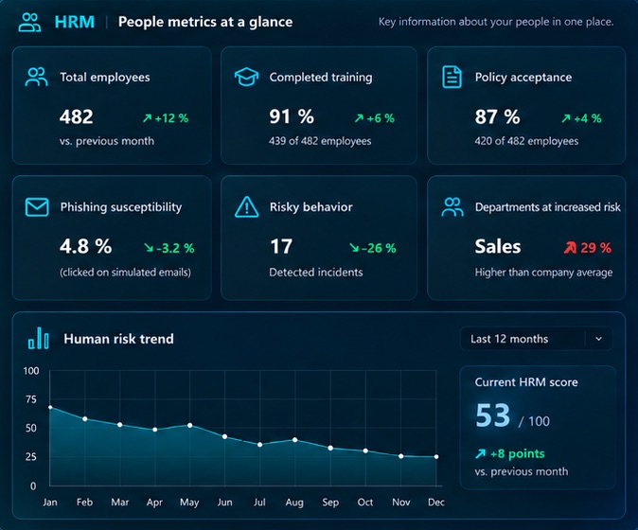Screen dimensions: 638x530
Task: Click '(clicked on simulated emails)' text
Action: [125, 273]
